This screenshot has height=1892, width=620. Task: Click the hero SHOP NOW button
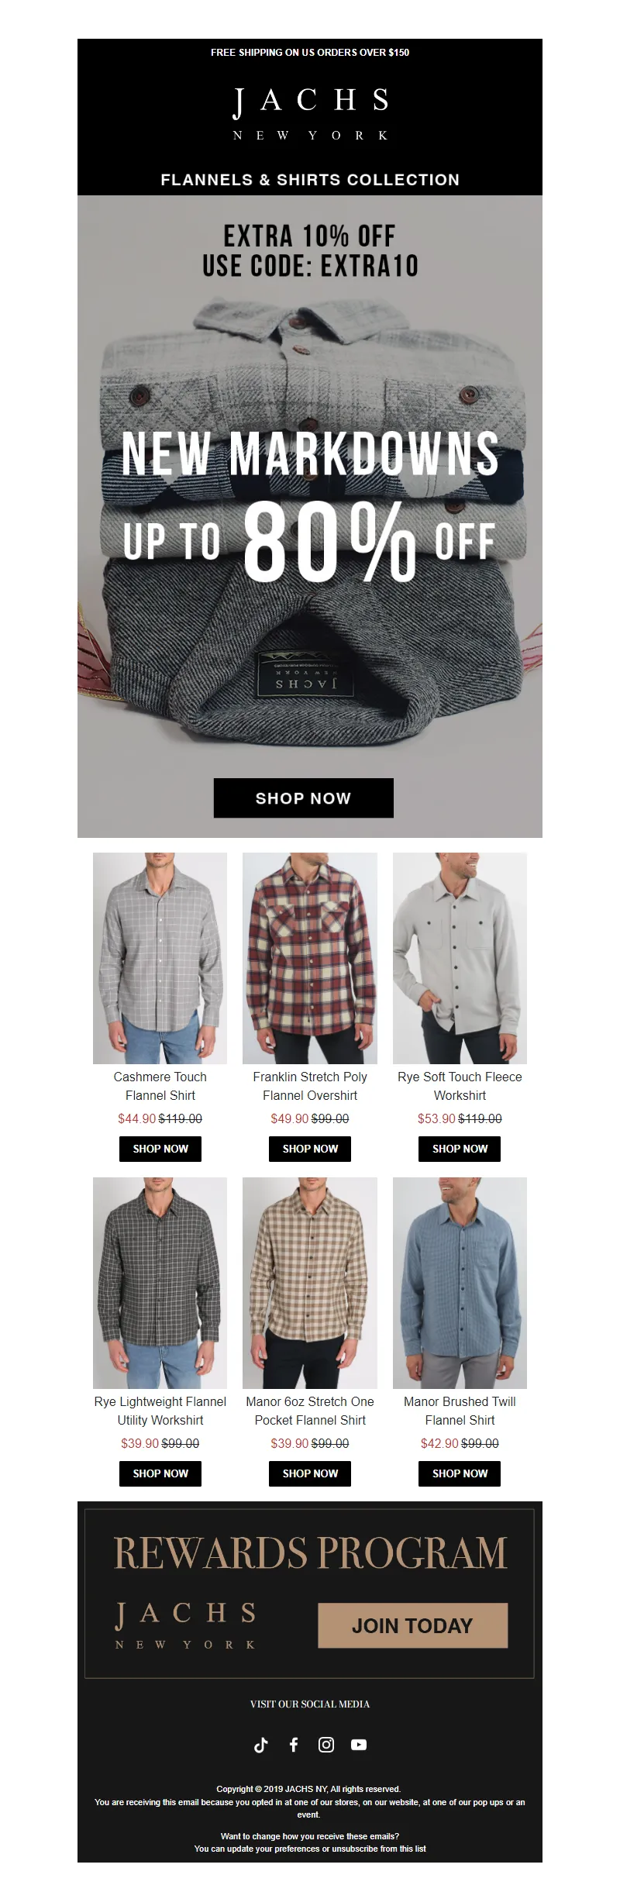point(304,798)
